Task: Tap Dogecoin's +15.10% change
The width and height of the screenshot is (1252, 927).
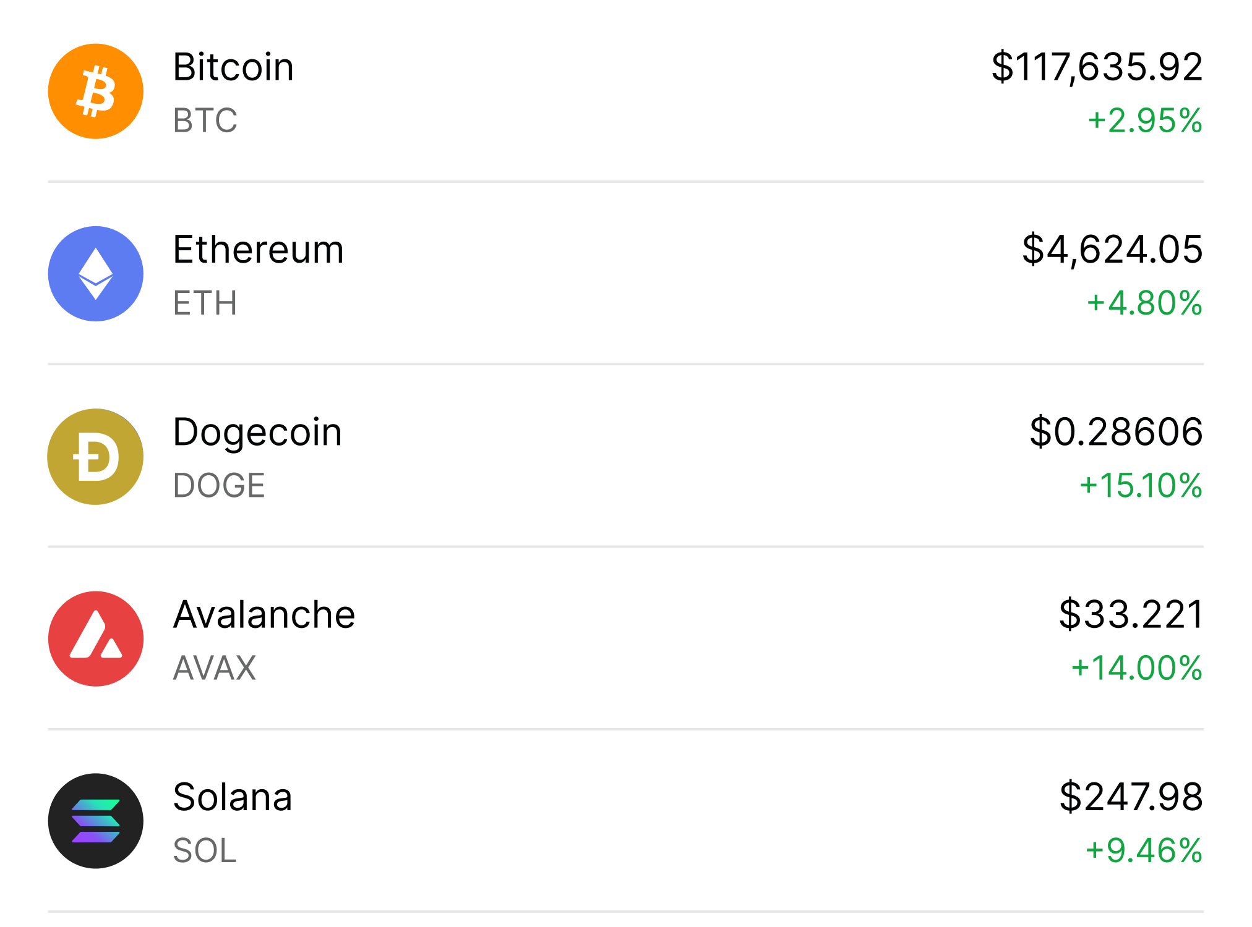Action: click(x=1141, y=486)
